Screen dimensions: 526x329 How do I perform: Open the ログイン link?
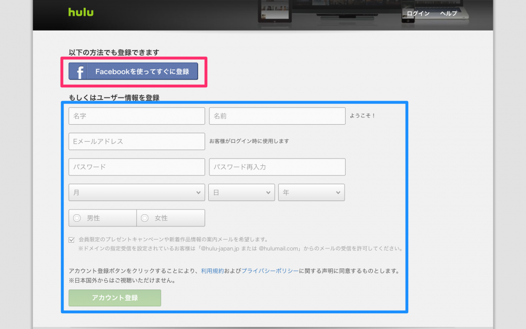coord(418,14)
